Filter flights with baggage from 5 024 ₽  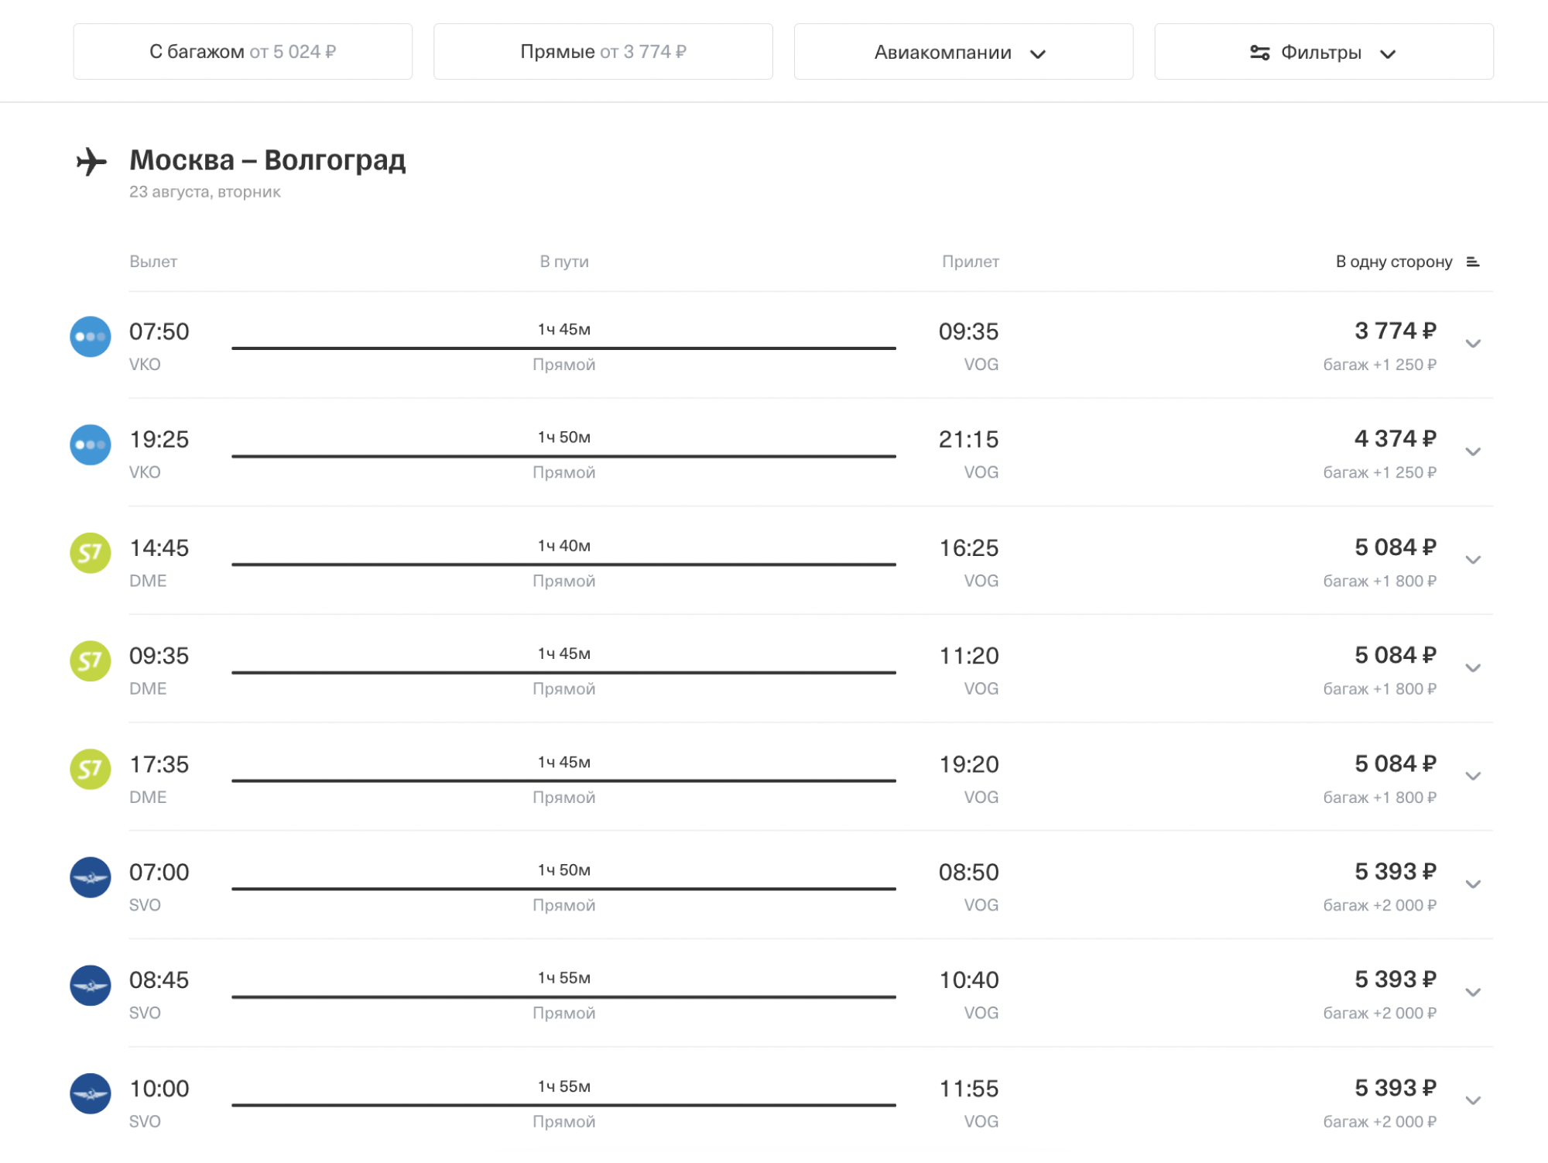point(242,52)
